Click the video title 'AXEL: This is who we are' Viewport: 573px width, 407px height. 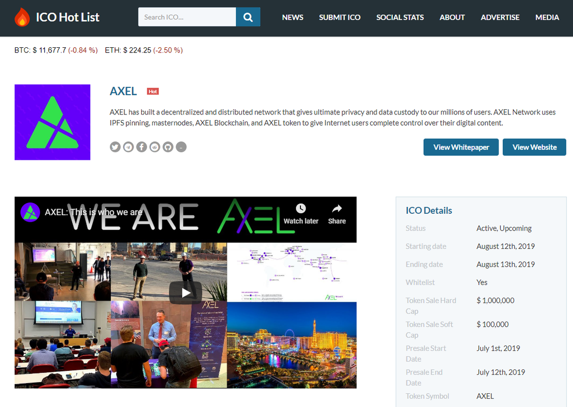[x=94, y=212]
